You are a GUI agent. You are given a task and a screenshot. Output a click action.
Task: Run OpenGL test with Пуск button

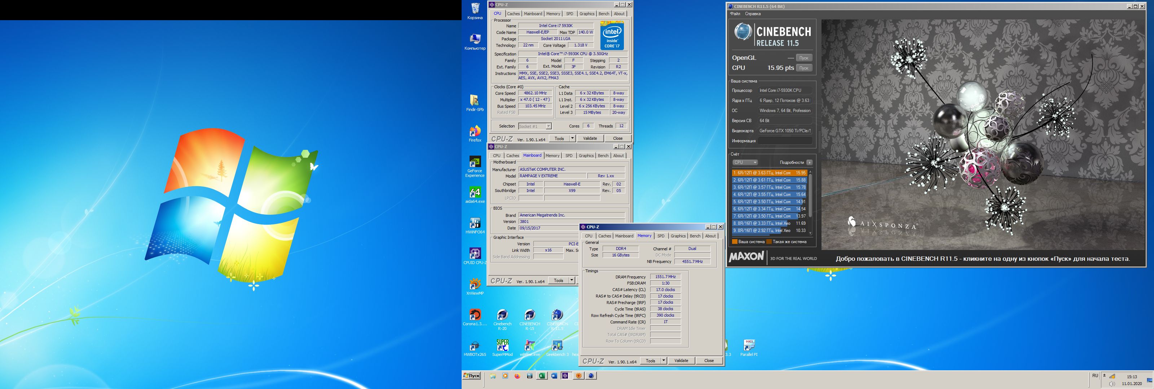[x=804, y=58]
